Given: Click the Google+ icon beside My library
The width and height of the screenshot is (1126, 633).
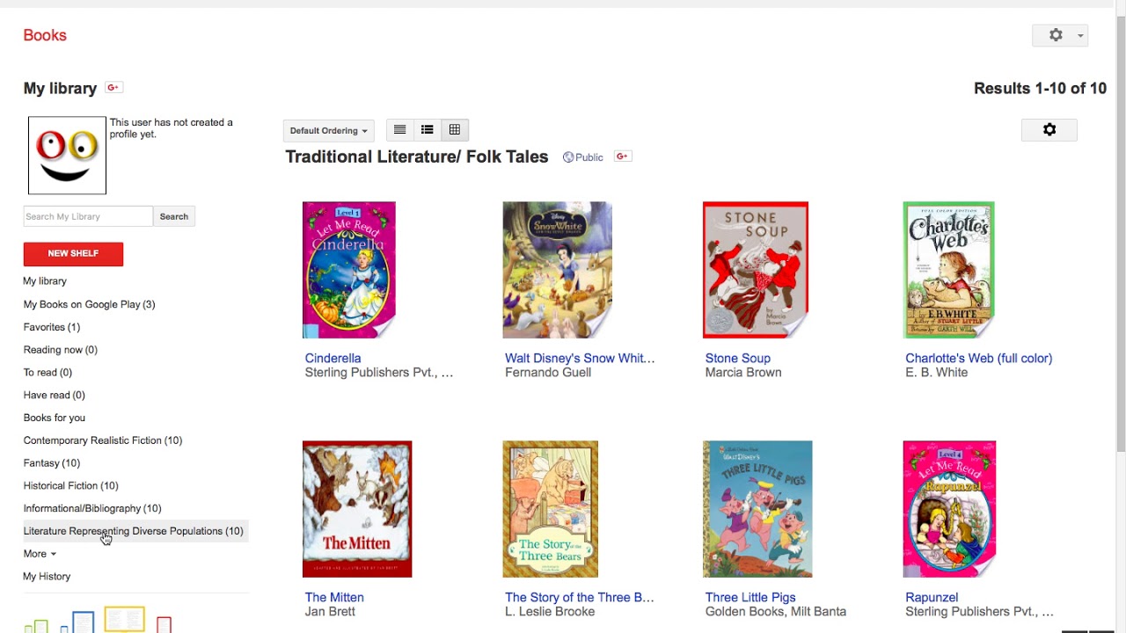Looking at the screenshot, I should point(113,87).
